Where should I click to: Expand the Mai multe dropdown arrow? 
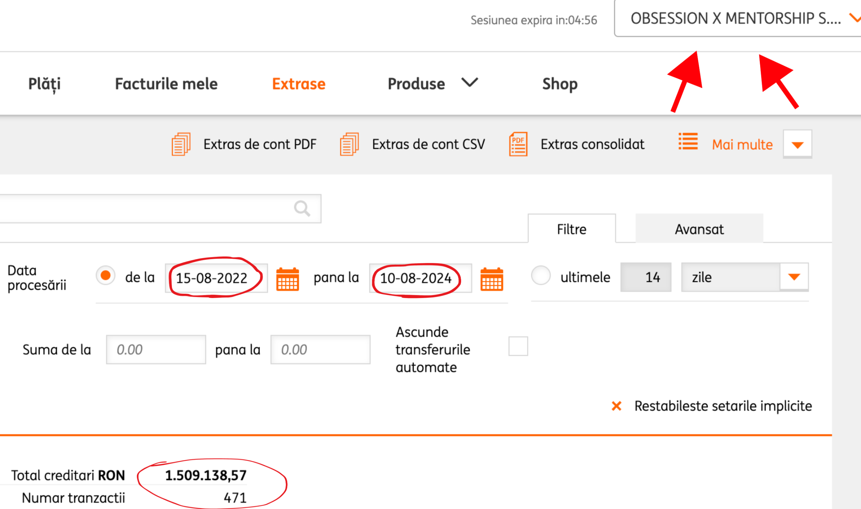pos(797,145)
